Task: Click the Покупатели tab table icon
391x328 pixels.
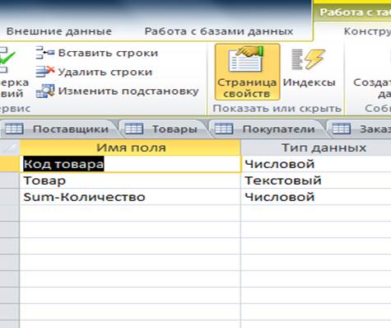Action: point(224,129)
